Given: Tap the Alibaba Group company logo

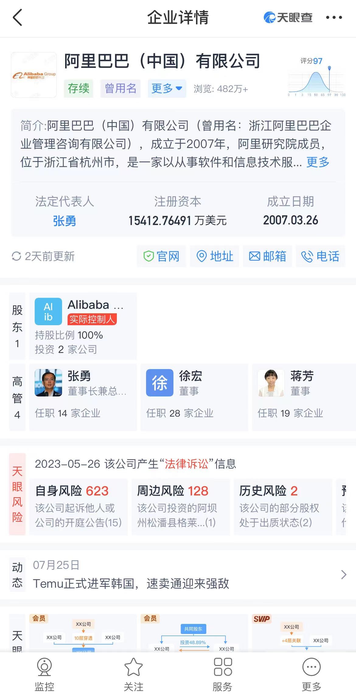Looking at the screenshot, I should (x=34, y=75).
